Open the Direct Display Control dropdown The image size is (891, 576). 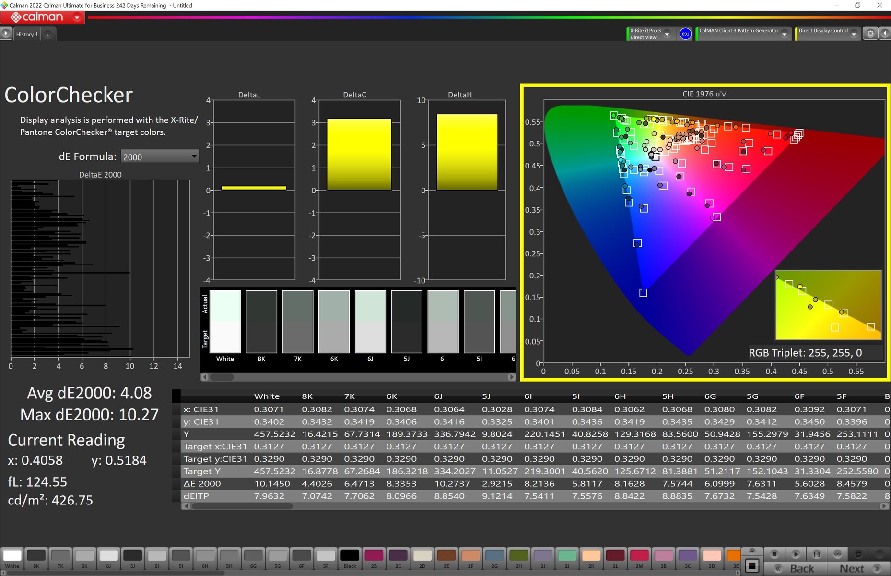coord(854,34)
